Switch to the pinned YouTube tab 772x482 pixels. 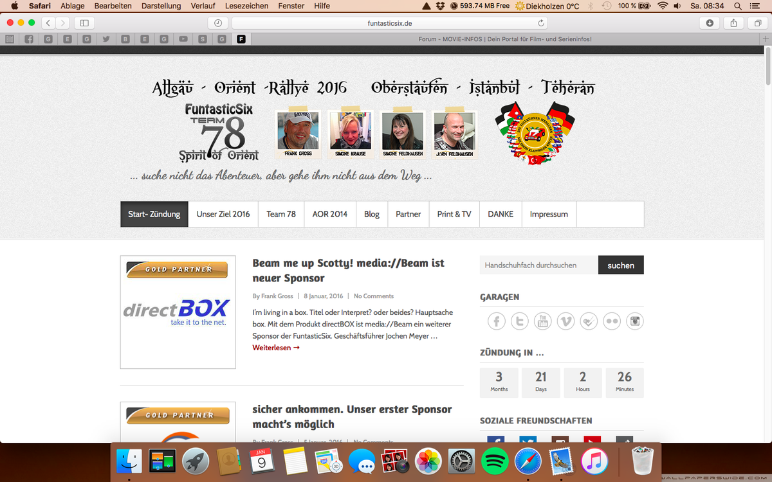coord(183,39)
